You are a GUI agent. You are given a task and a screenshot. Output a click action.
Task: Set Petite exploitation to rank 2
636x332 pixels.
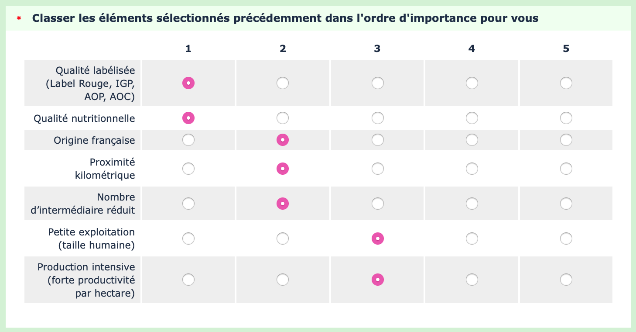click(x=283, y=239)
